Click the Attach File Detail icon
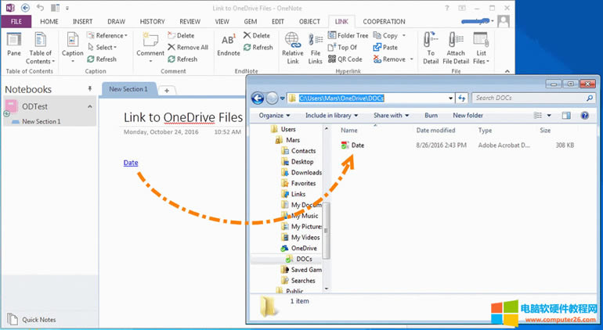The image size is (603, 330). coord(455,46)
